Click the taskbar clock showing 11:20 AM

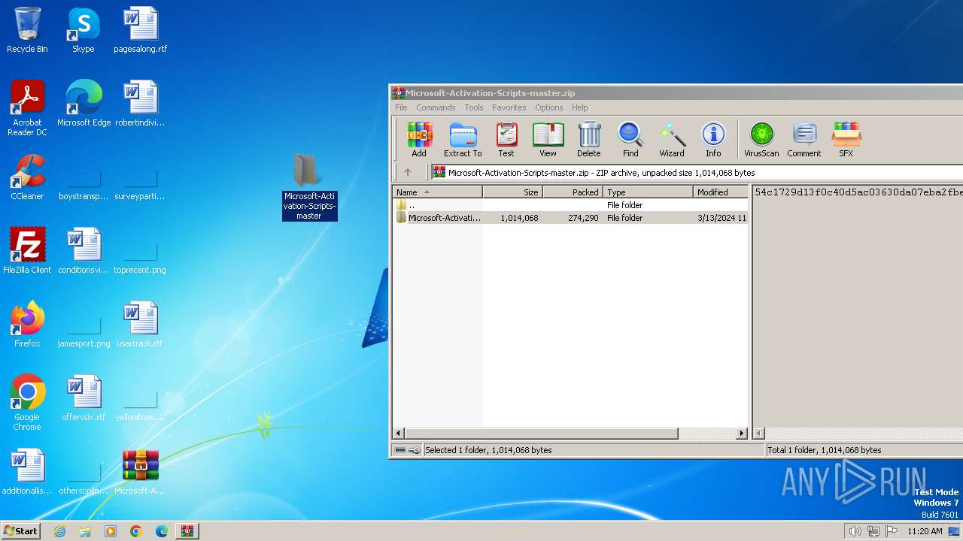pos(925,531)
